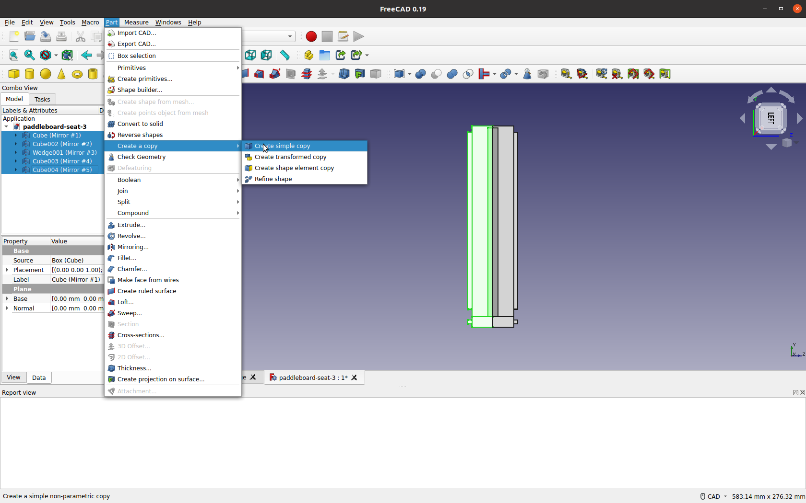Start recording a macro
Viewport: 806px width, 503px height.
[311, 36]
